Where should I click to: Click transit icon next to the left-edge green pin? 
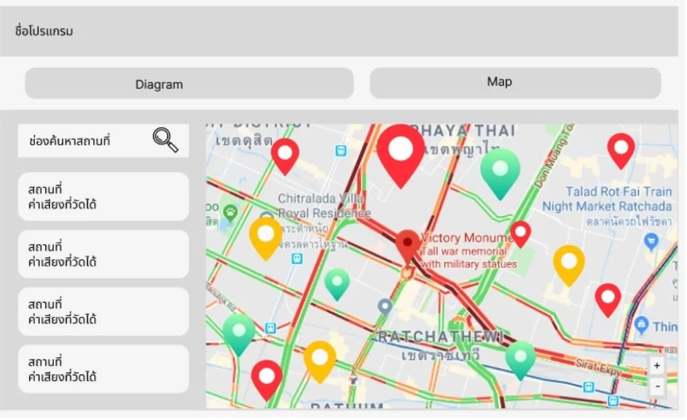pos(271,328)
